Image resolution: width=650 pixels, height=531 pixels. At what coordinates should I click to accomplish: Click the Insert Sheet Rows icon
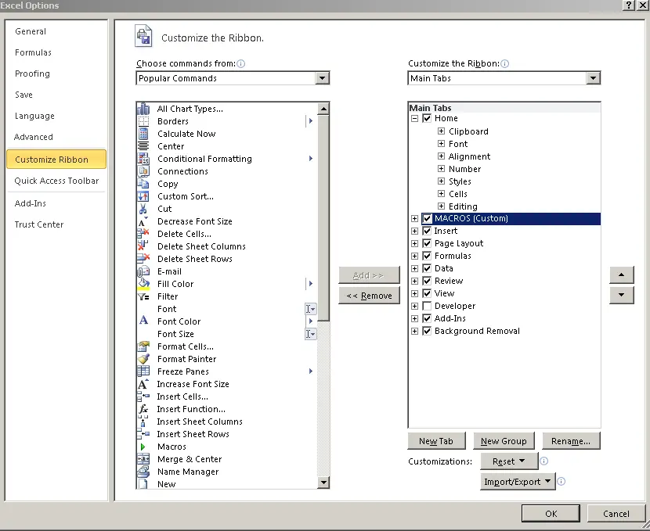coord(143,434)
